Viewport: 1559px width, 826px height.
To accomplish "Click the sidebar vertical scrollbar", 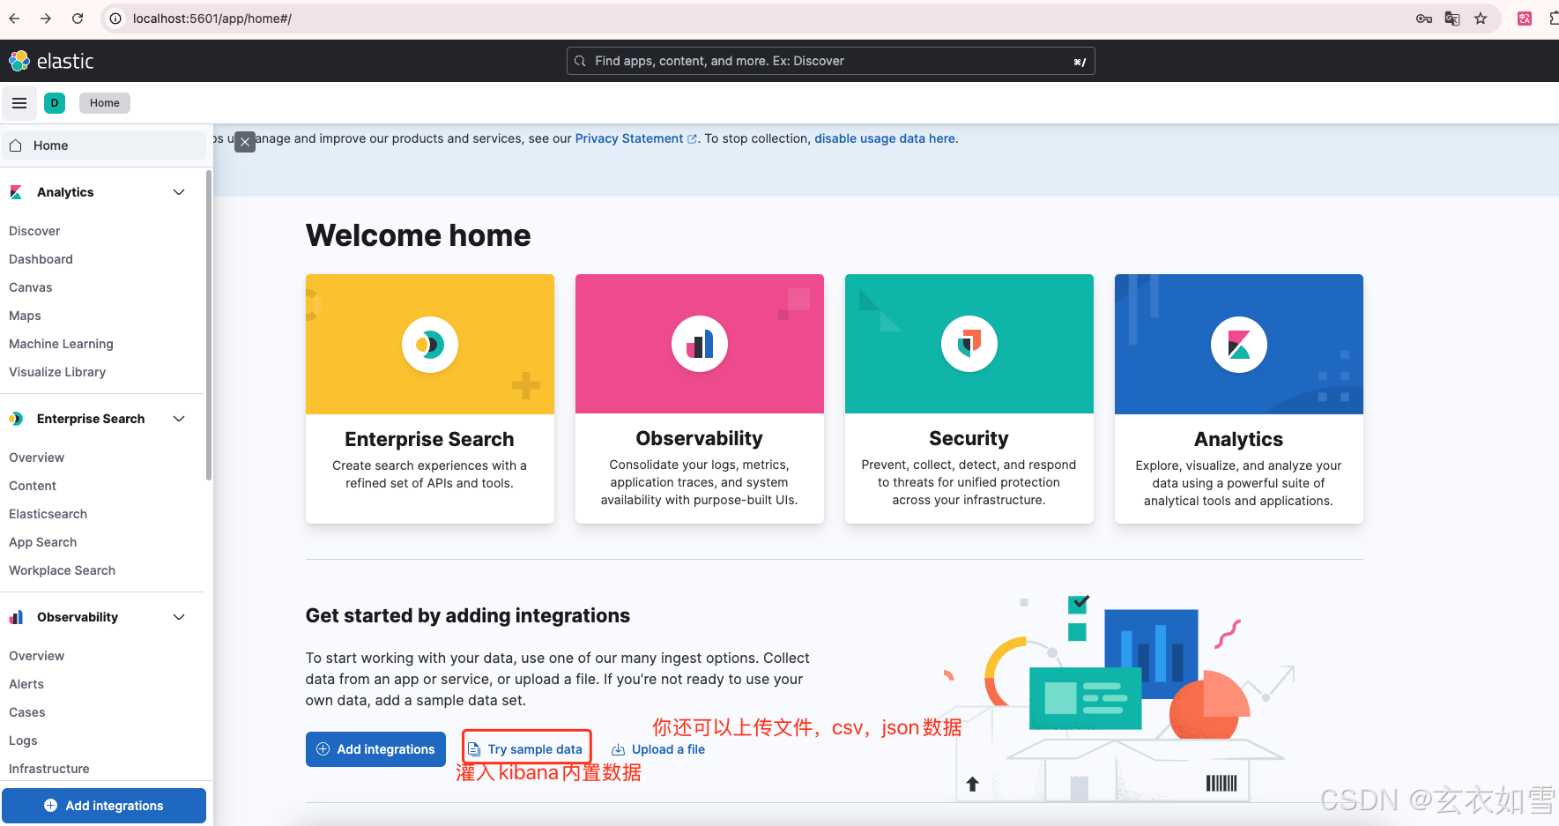I will click(x=209, y=326).
